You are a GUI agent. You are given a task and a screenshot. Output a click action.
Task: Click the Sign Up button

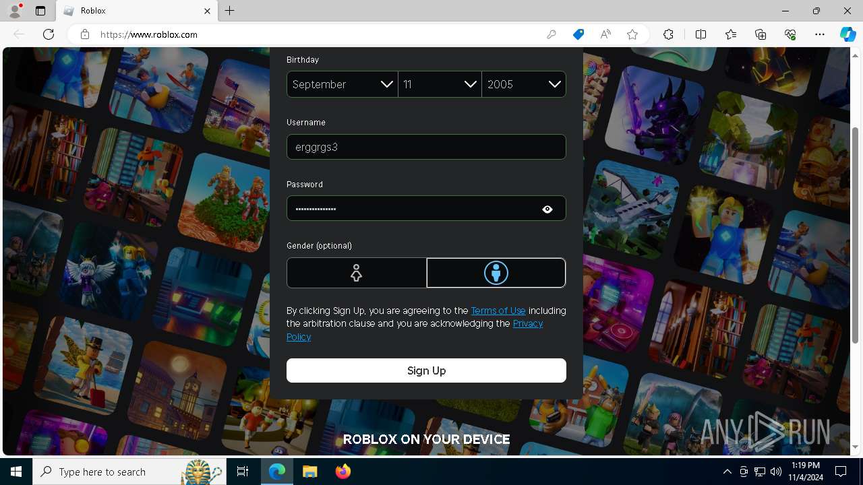tap(426, 370)
